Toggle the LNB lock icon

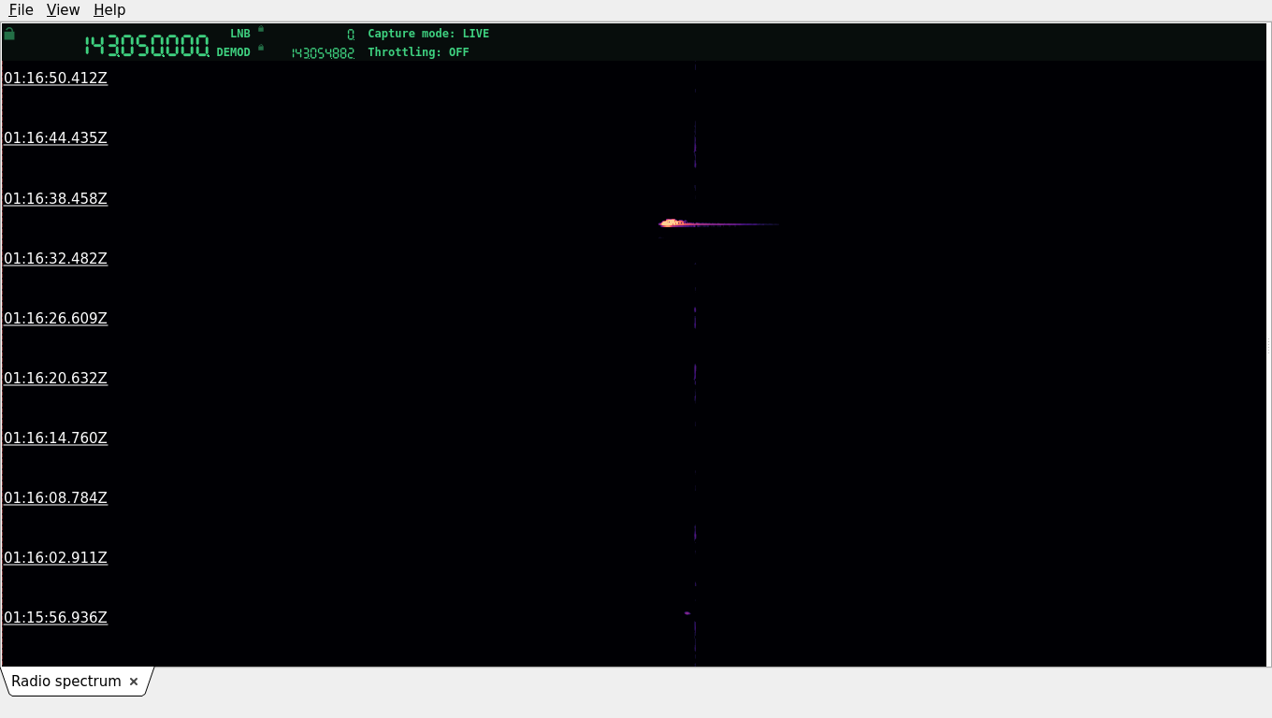click(261, 29)
